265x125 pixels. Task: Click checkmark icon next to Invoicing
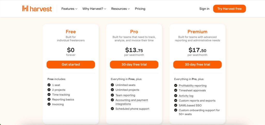coord(49,104)
